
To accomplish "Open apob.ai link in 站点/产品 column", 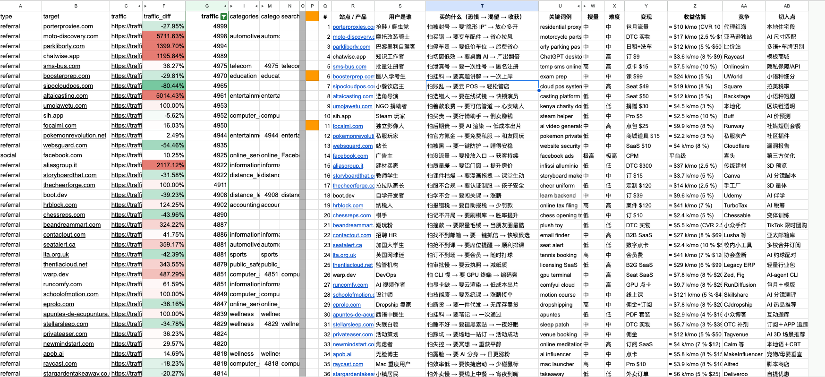I will point(342,354).
